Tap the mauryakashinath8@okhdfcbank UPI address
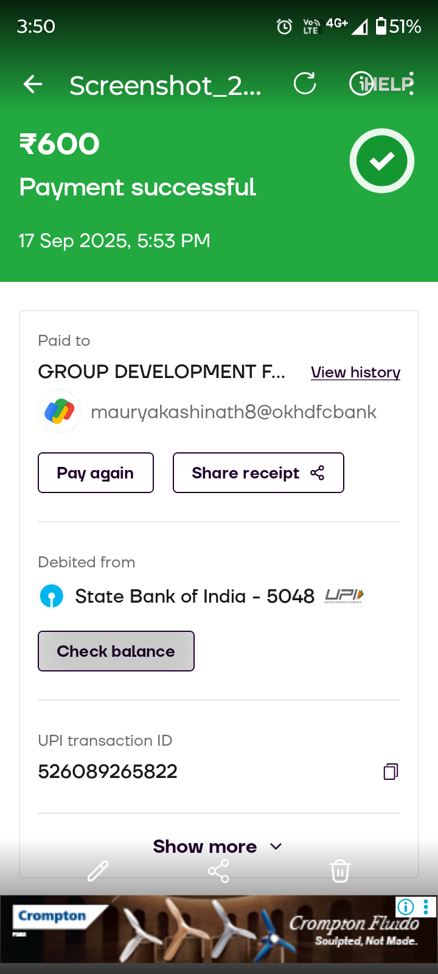 coord(234,412)
